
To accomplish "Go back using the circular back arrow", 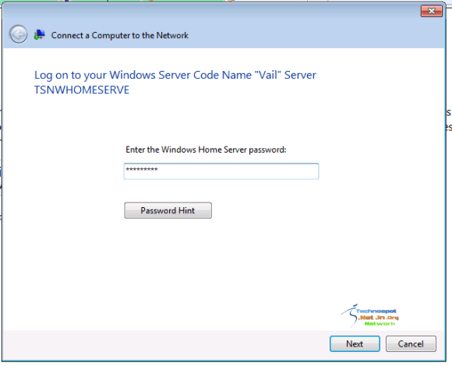I will point(18,34).
